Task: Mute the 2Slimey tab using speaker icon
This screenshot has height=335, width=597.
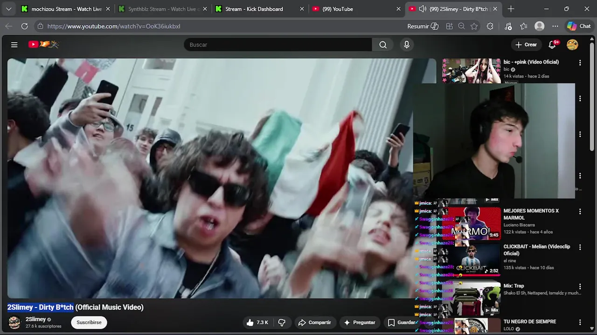Action: pos(423,9)
